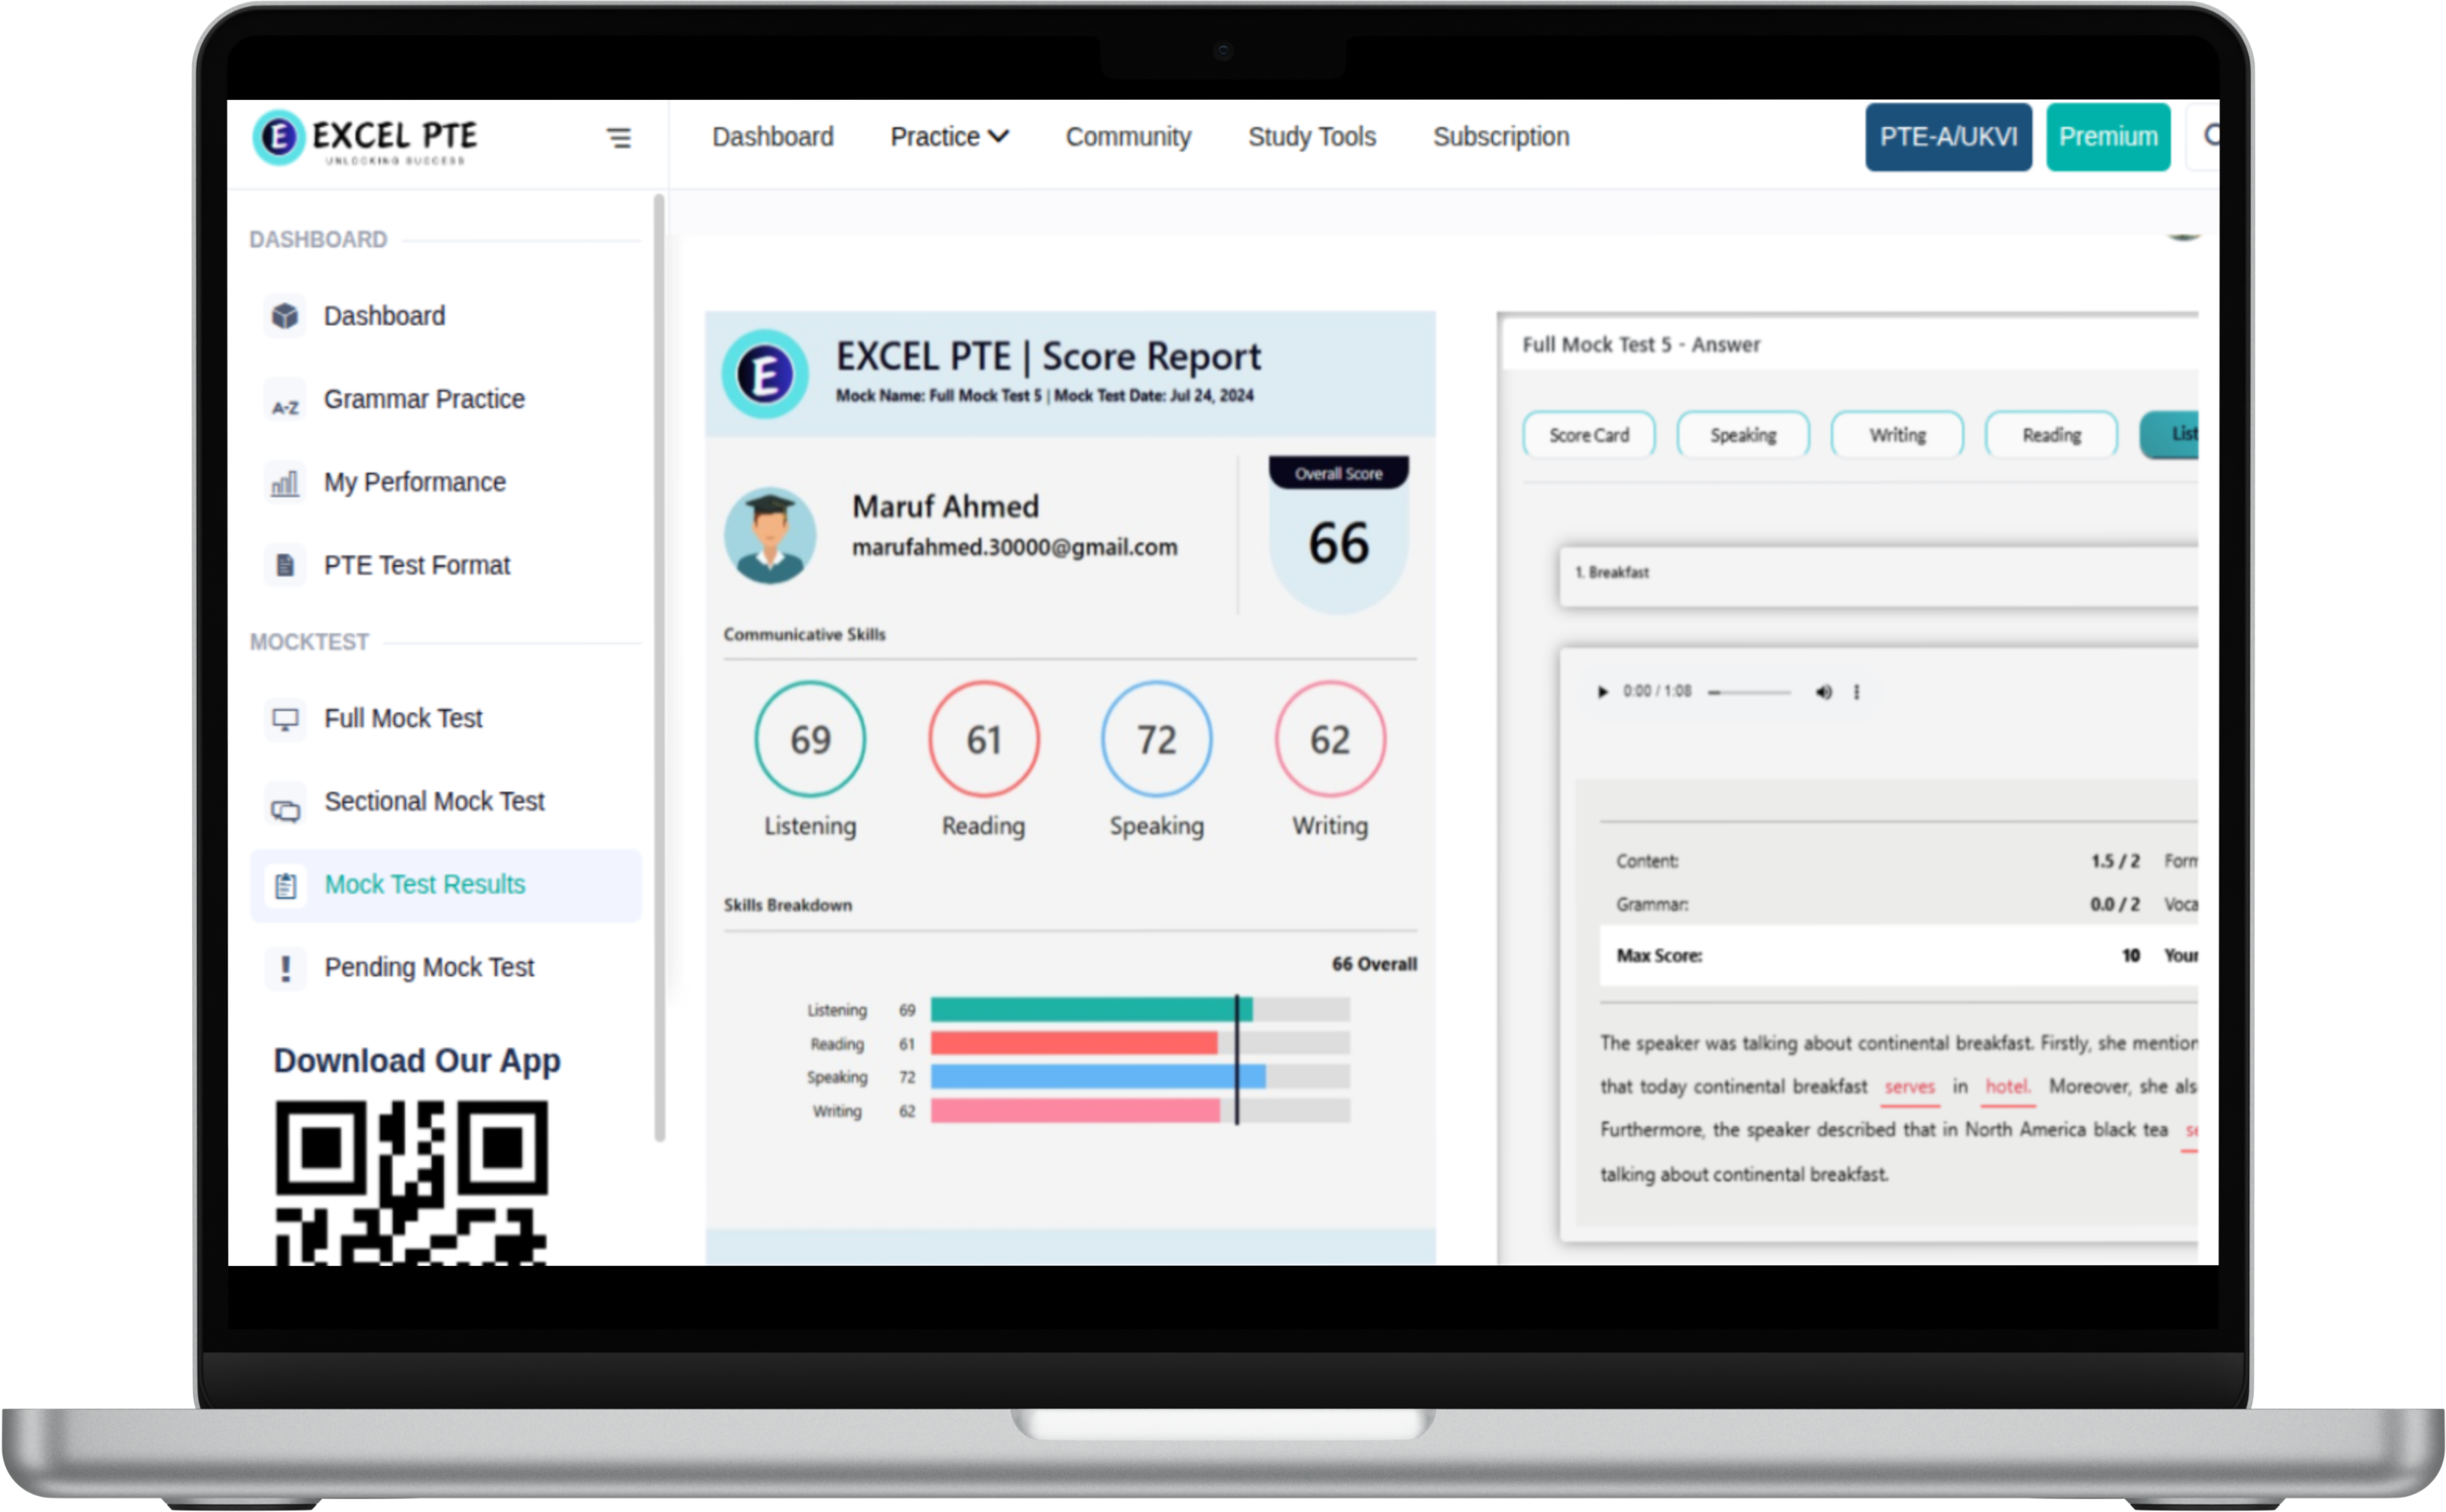Open Sectional Mock Test from the sidebar
This screenshot has height=1512, width=2446.
tap(434, 802)
